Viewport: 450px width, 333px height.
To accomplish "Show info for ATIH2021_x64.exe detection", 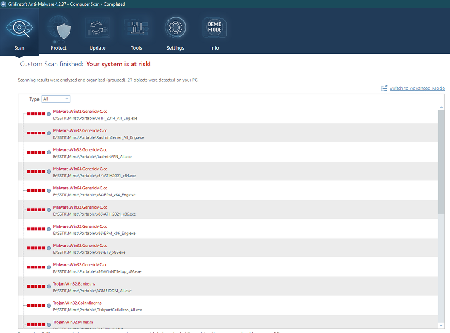I will pos(49,171).
